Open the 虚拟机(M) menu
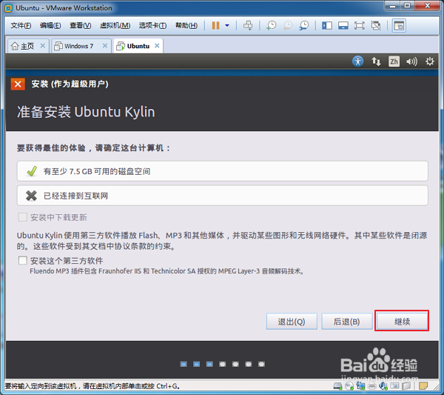 [x=115, y=25]
